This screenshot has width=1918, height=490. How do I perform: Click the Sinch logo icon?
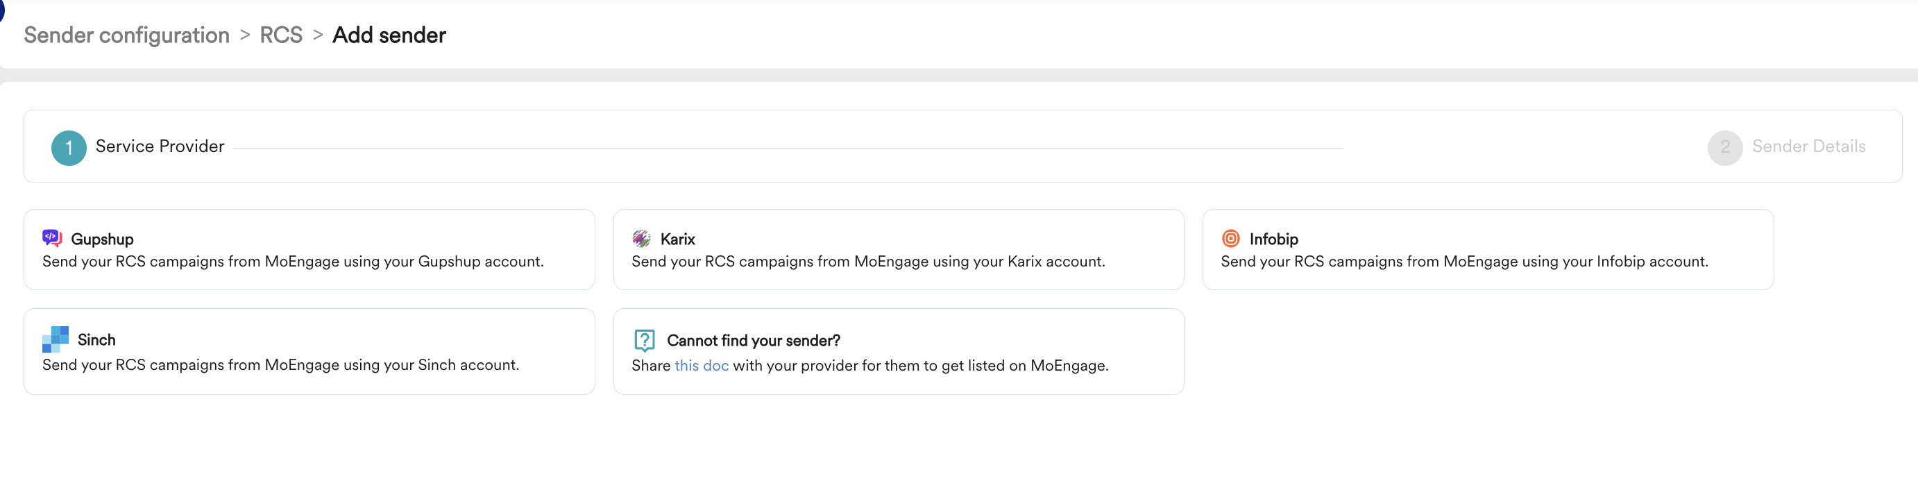(55, 339)
